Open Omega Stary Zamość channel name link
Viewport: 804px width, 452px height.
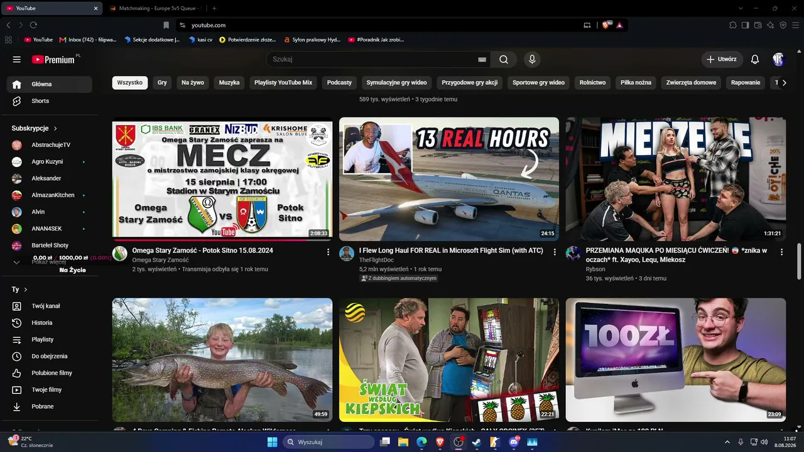[x=160, y=260]
